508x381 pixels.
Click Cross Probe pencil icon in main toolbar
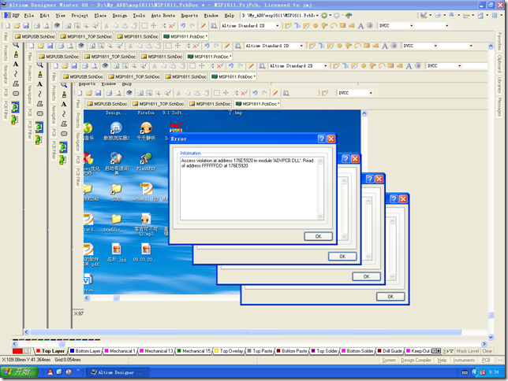[x=203, y=25]
